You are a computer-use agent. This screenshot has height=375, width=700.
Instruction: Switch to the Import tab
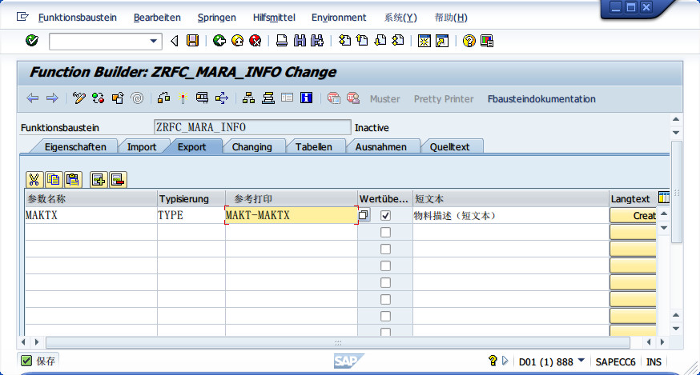[142, 146]
